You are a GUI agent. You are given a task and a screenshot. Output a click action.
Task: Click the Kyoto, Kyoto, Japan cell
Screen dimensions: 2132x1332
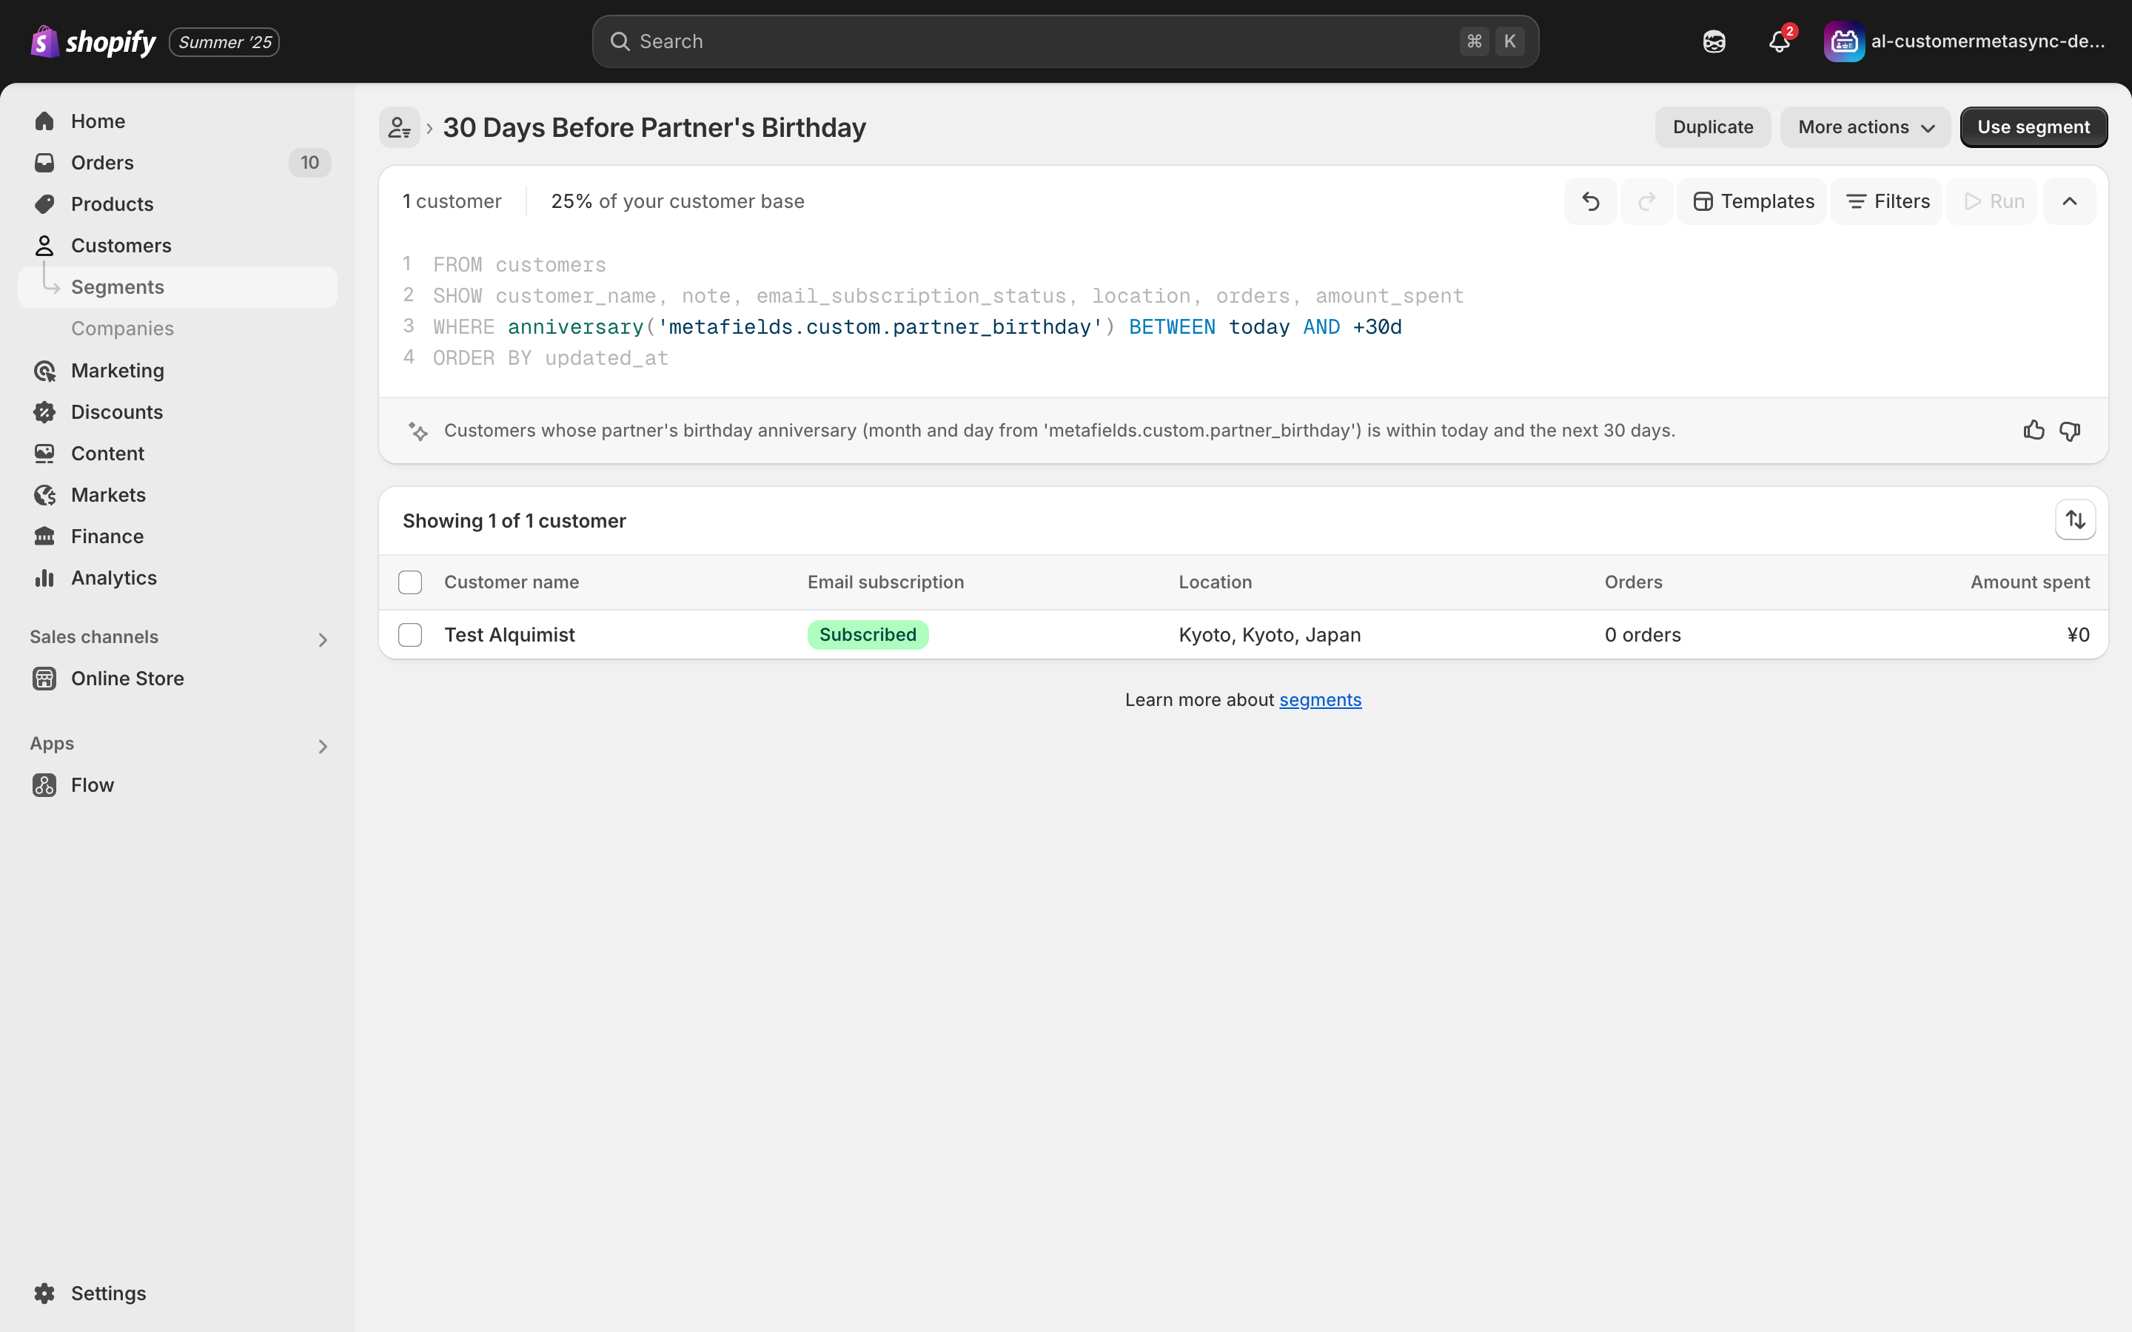(x=1270, y=634)
